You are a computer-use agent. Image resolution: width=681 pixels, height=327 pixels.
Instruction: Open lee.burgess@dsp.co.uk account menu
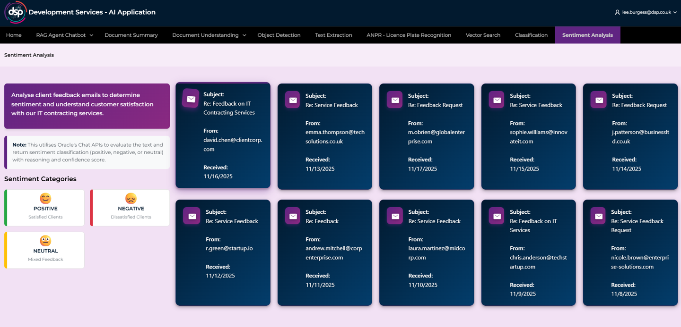coord(645,12)
